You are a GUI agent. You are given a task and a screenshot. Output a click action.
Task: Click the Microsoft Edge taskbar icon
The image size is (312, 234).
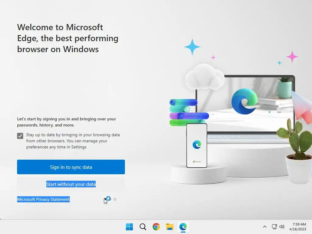click(x=183, y=227)
